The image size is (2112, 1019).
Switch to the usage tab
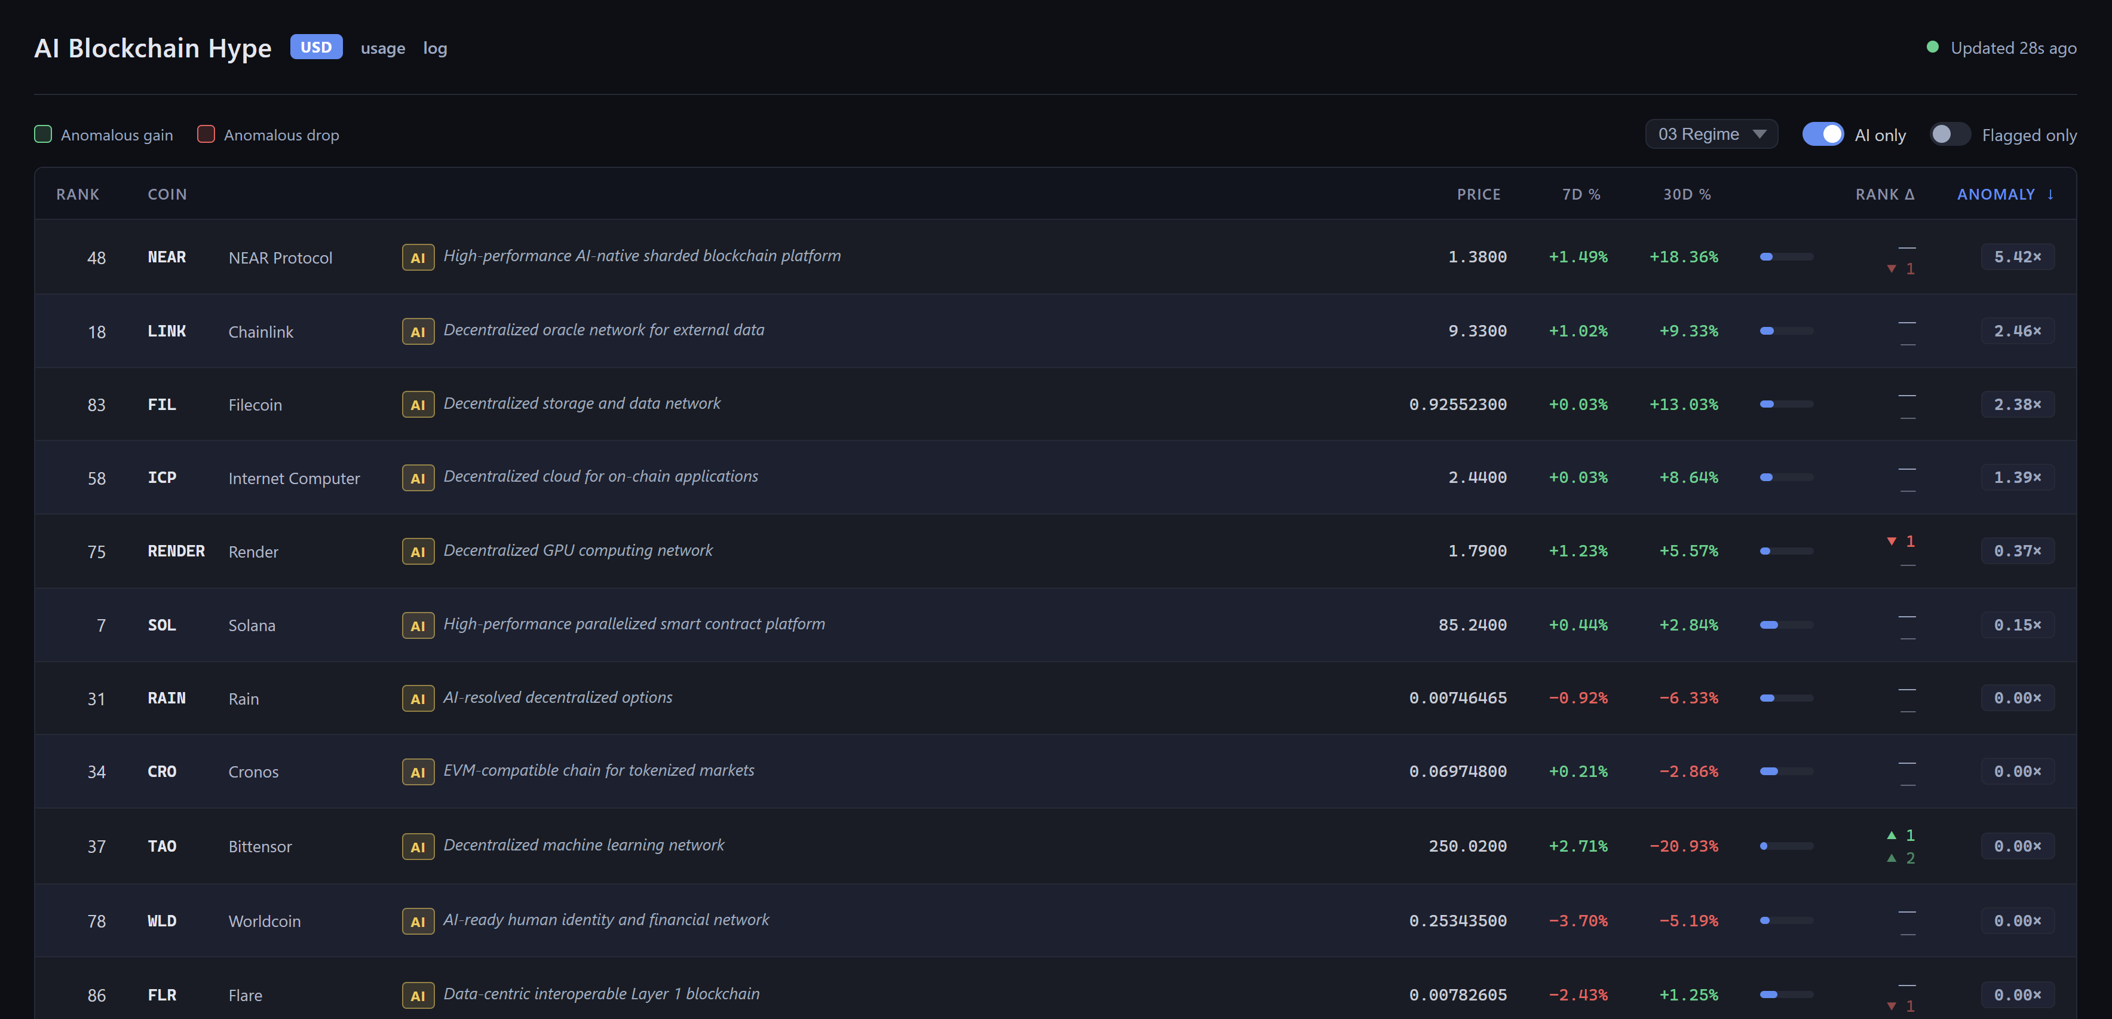(383, 48)
